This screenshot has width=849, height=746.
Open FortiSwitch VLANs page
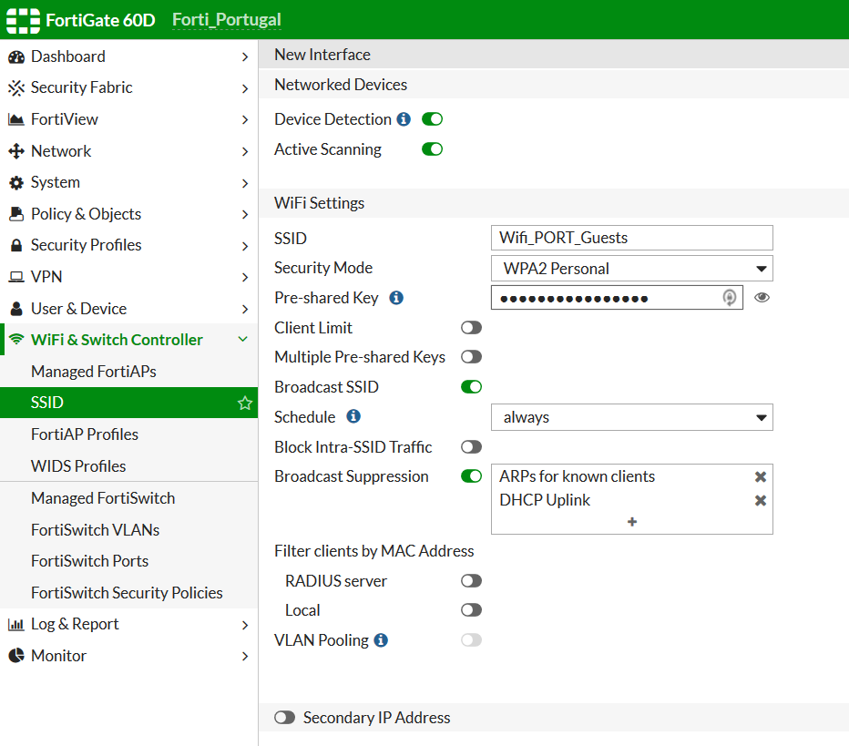(x=128, y=530)
